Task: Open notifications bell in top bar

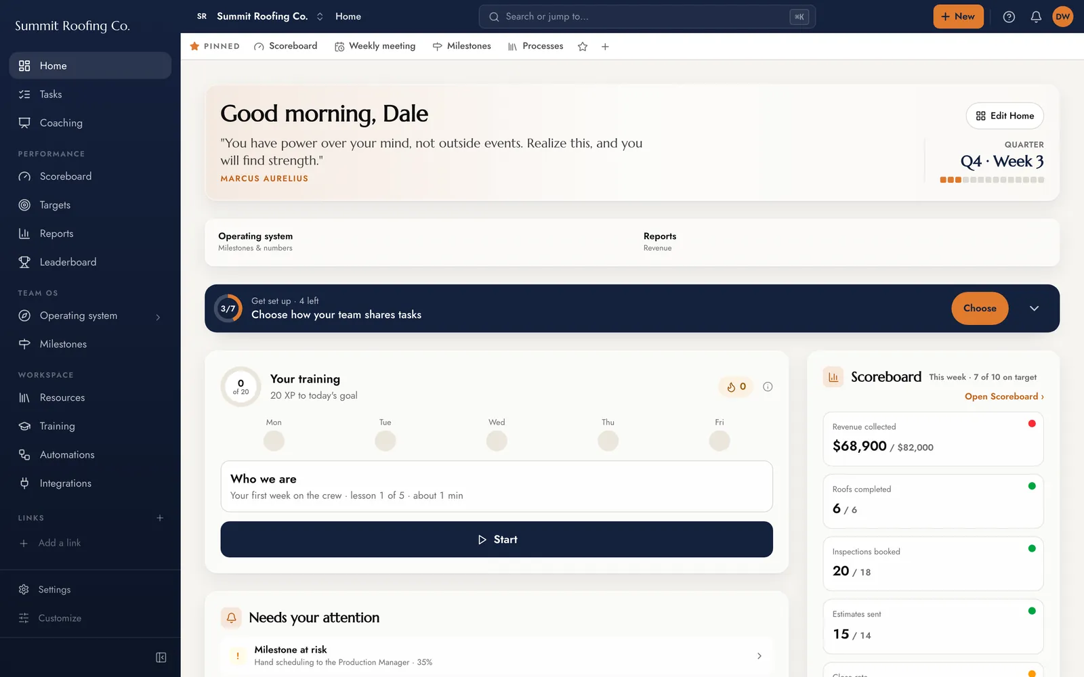Action: point(1036,17)
